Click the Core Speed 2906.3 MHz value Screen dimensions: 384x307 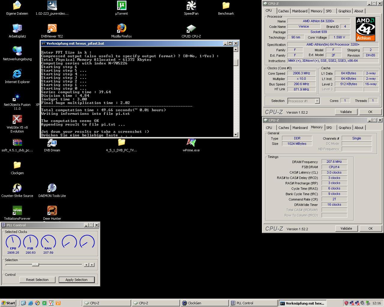point(302,73)
